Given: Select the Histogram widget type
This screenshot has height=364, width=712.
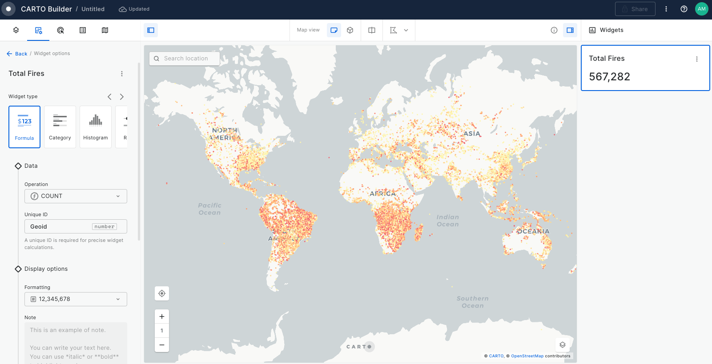Looking at the screenshot, I should [96, 127].
